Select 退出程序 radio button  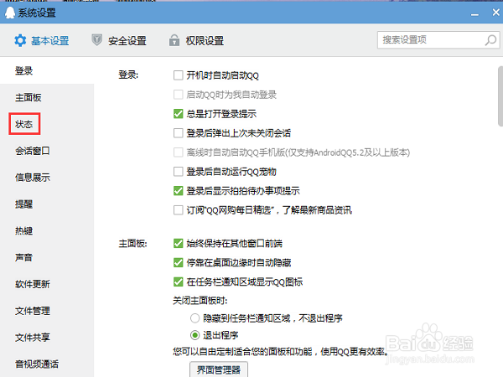click(x=194, y=335)
